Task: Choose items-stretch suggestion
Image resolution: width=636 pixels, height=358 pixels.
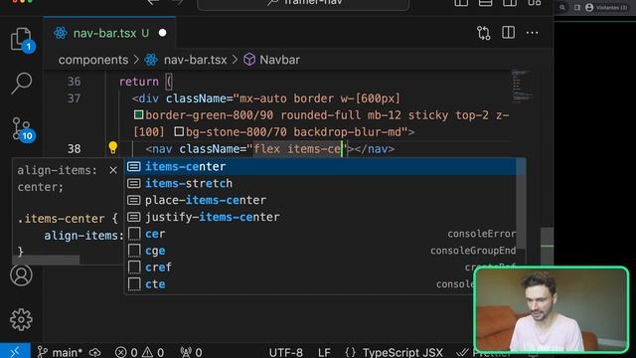Action: [320, 183]
